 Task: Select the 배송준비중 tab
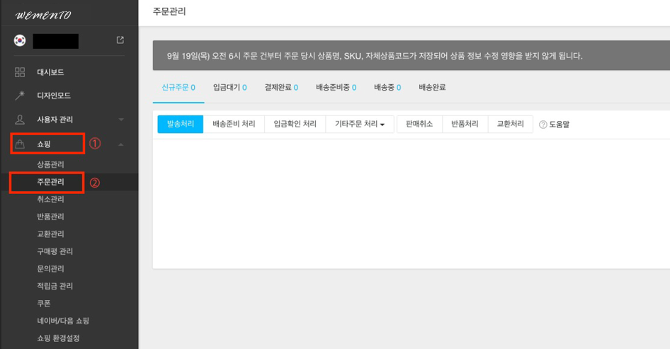[336, 88]
